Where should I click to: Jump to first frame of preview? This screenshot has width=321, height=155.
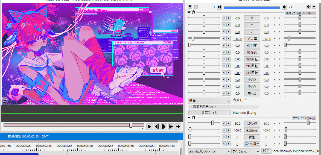click(171, 127)
